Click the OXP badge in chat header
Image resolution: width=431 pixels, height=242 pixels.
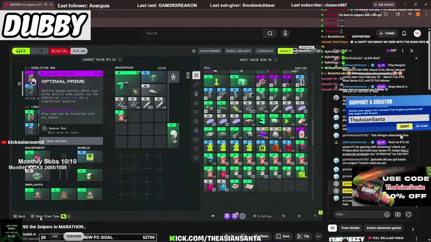tap(391, 51)
